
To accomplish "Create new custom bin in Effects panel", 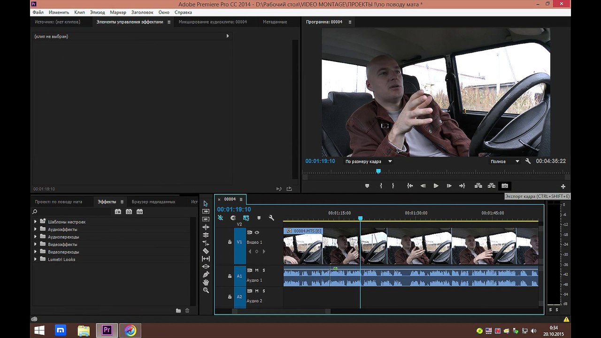I will [178, 310].
